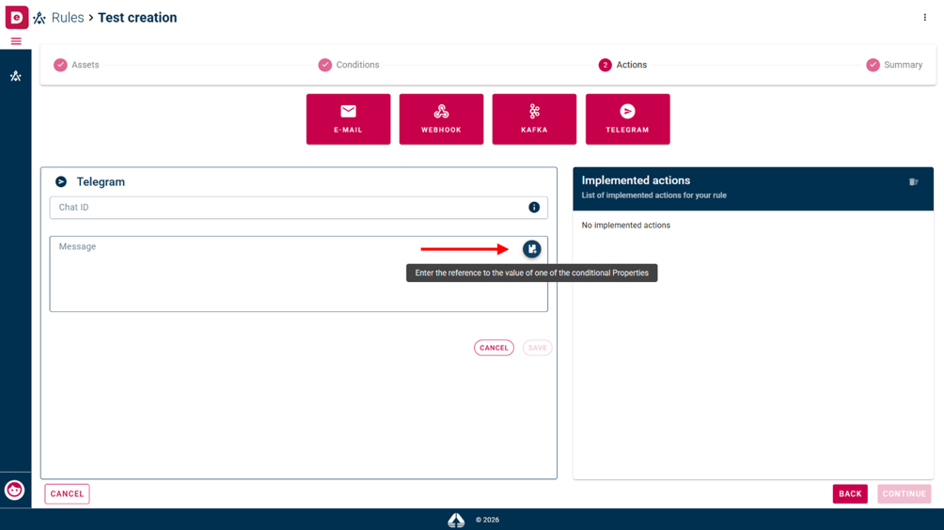Click the 'Test creation' title
Screen dimensions: 944x530
[x=137, y=18]
